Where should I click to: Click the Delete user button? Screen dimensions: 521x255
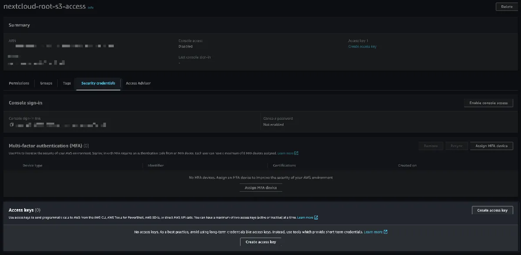point(507,7)
